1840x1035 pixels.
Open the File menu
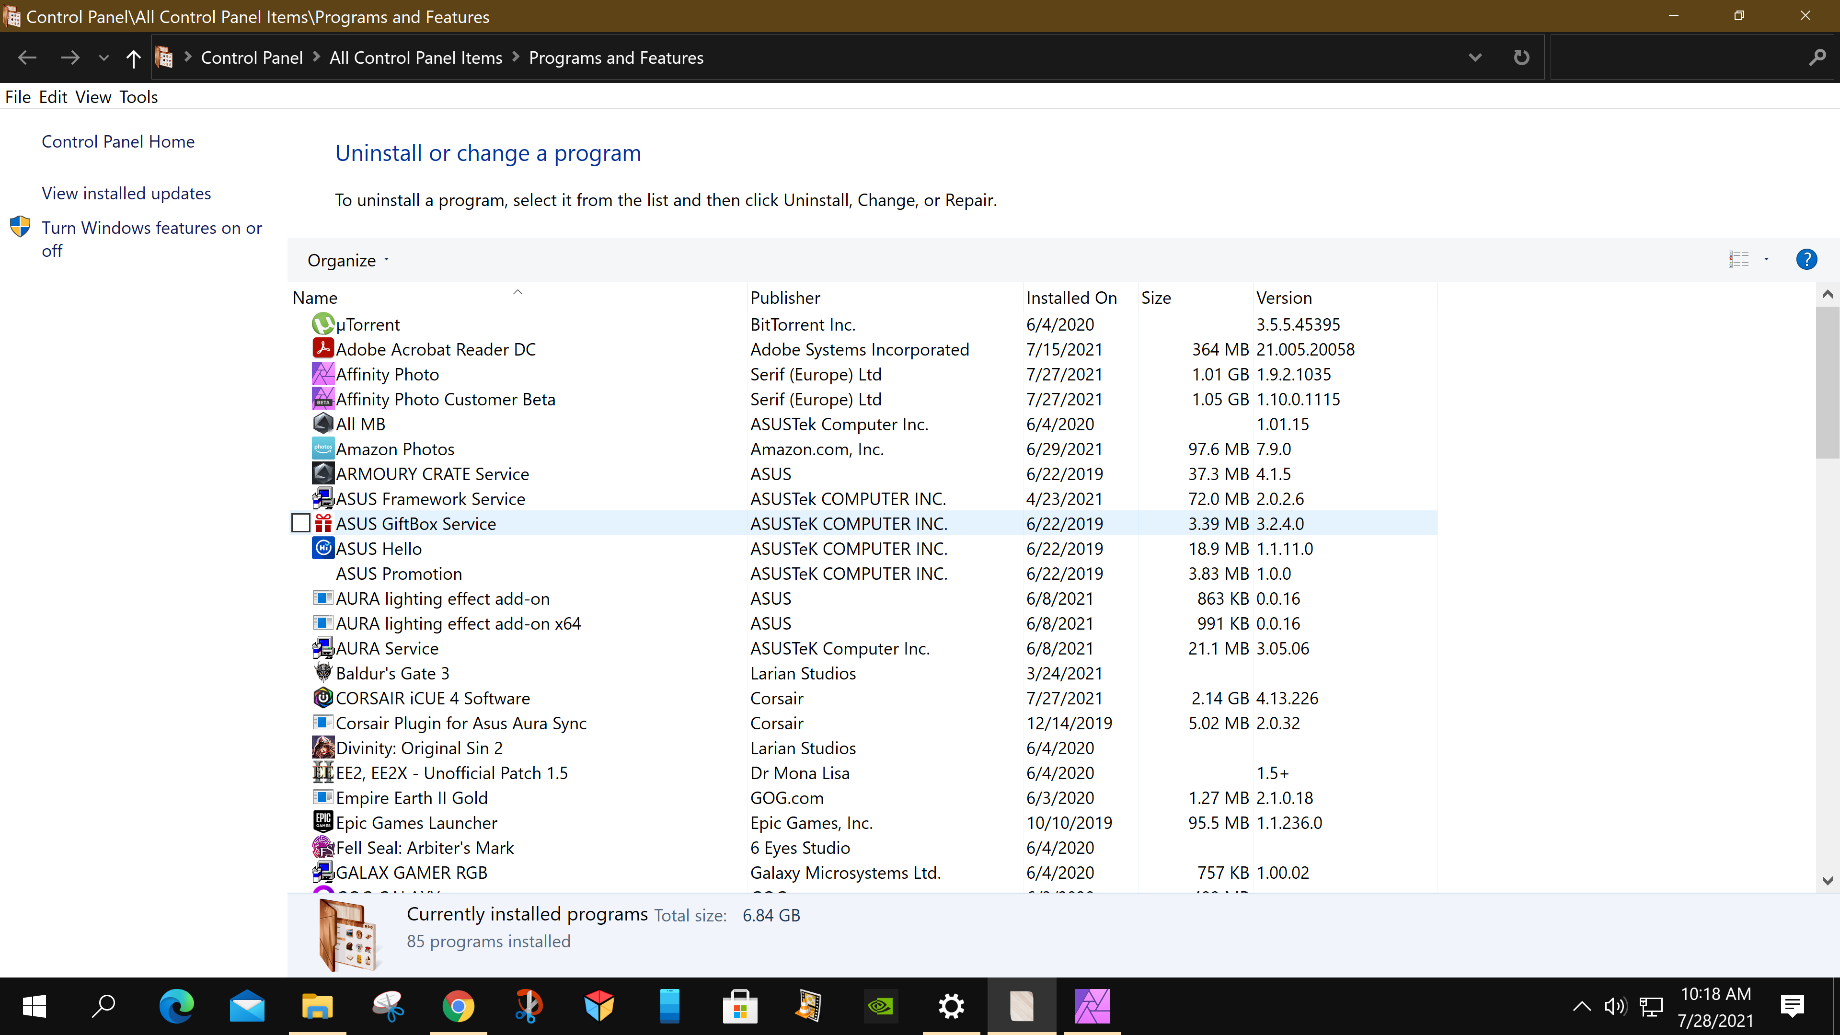(x=18, y=96)
